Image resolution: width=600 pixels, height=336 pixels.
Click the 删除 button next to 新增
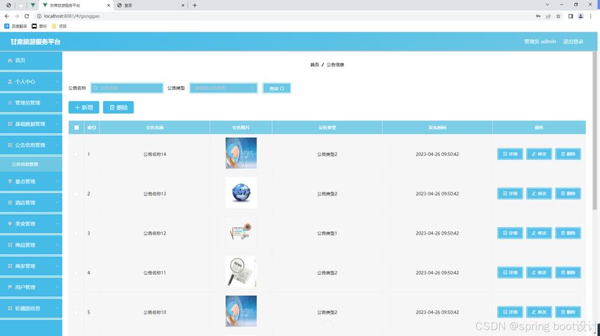pyautogui.click(x=118, y=108)
